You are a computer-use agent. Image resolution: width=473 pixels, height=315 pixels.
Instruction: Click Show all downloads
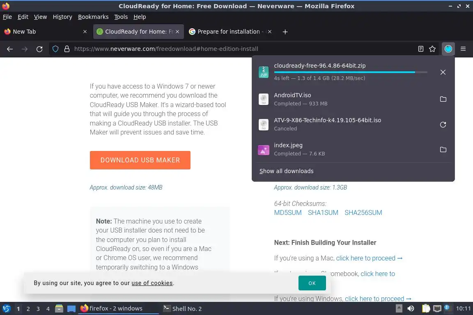pos(286,171)
